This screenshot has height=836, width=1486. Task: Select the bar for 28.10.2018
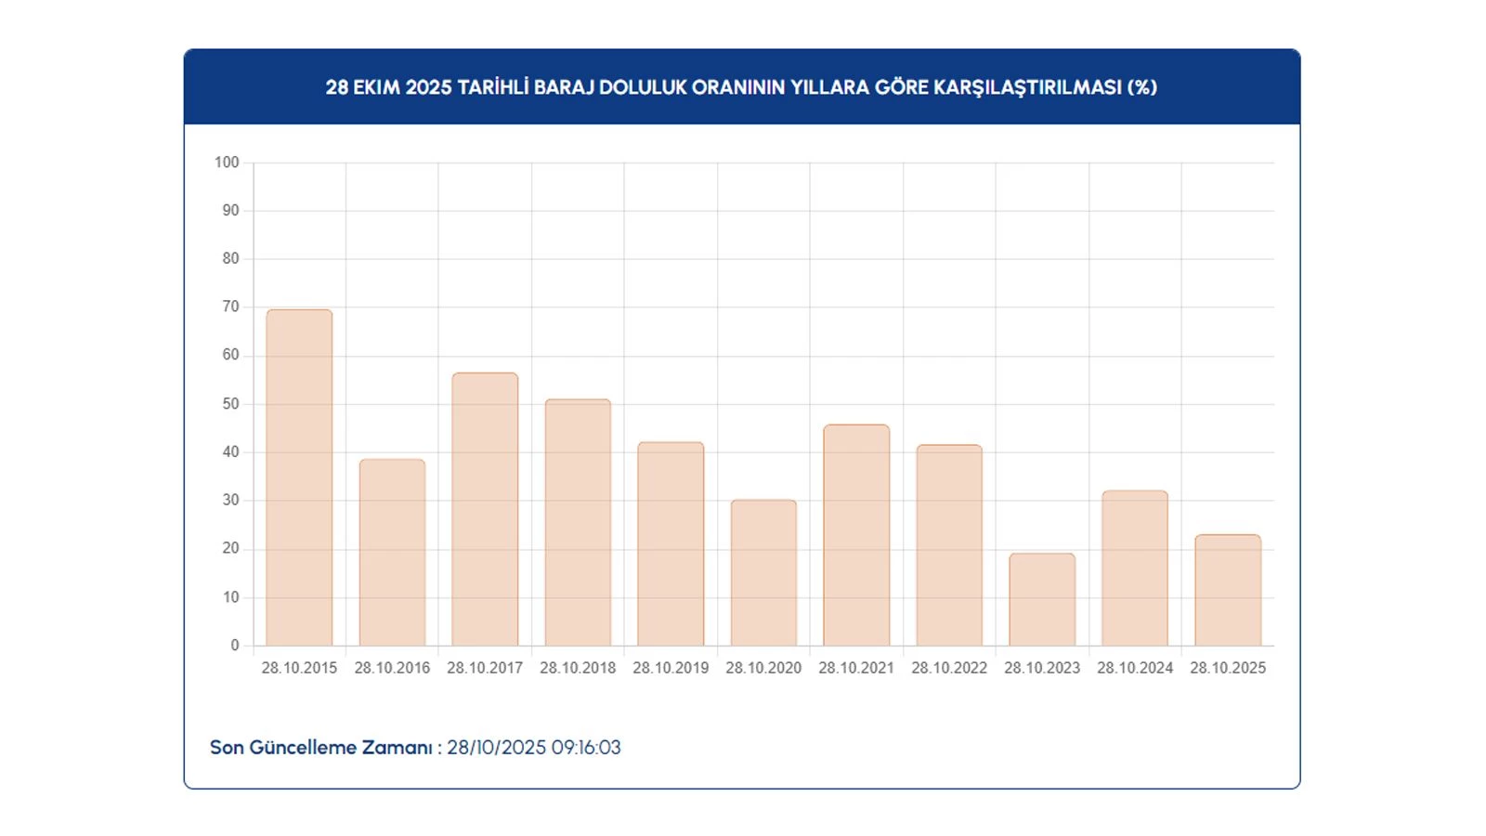578,522
